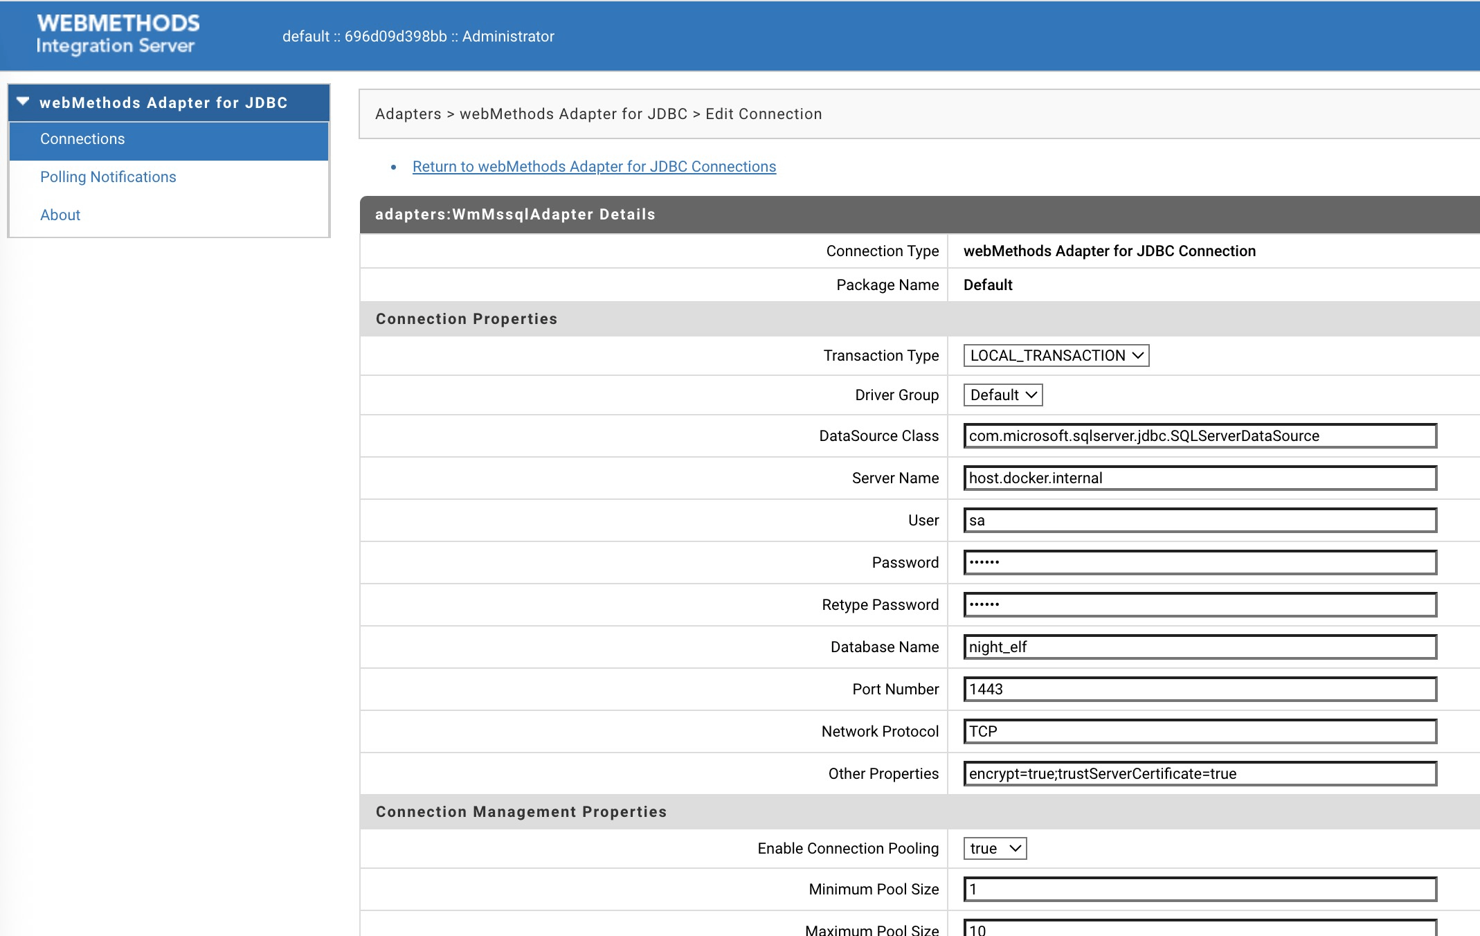Focus the Maximum Pool Size field
1480x936 pixels.
1200,929
